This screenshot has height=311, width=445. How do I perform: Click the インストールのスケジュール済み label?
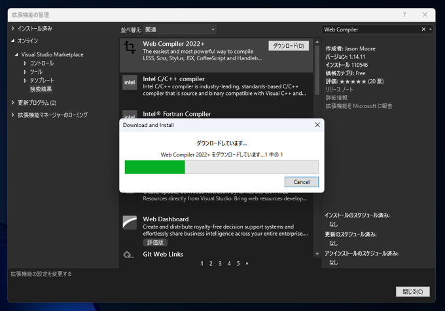pyautogui.click(x=357, y=215)
